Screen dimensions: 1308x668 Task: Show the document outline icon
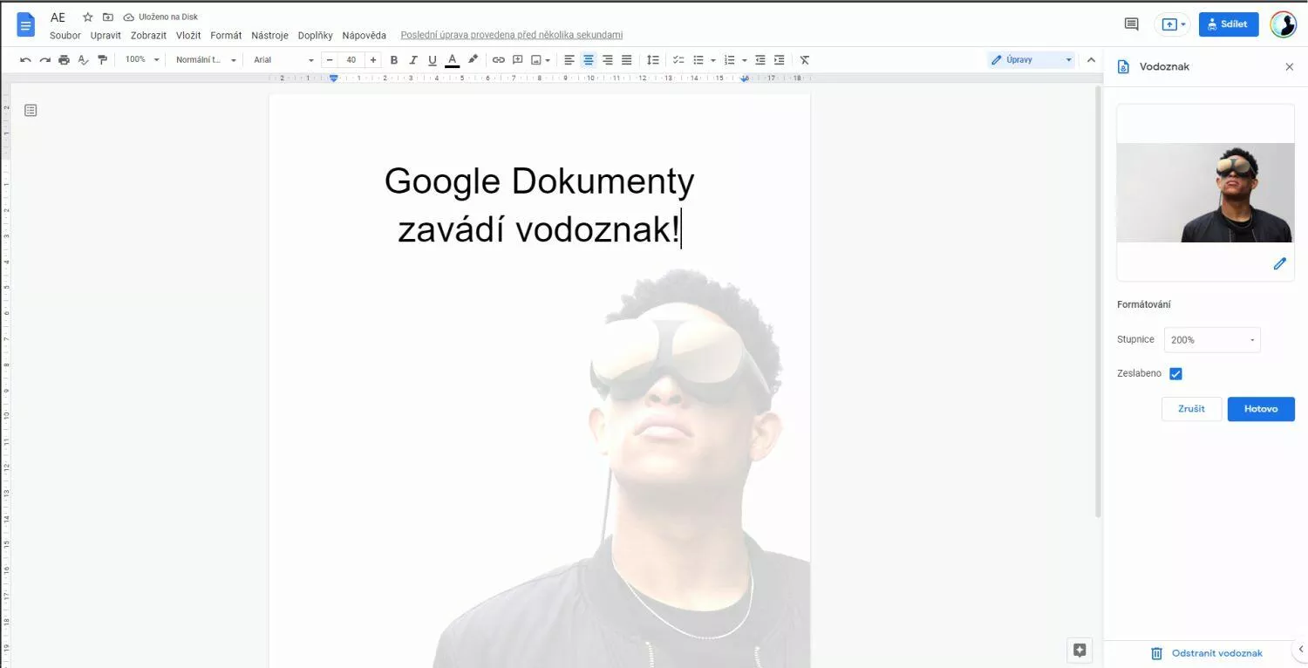[x=31, y=111]
